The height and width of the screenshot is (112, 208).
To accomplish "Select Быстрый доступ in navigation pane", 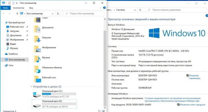I will 16,22.
